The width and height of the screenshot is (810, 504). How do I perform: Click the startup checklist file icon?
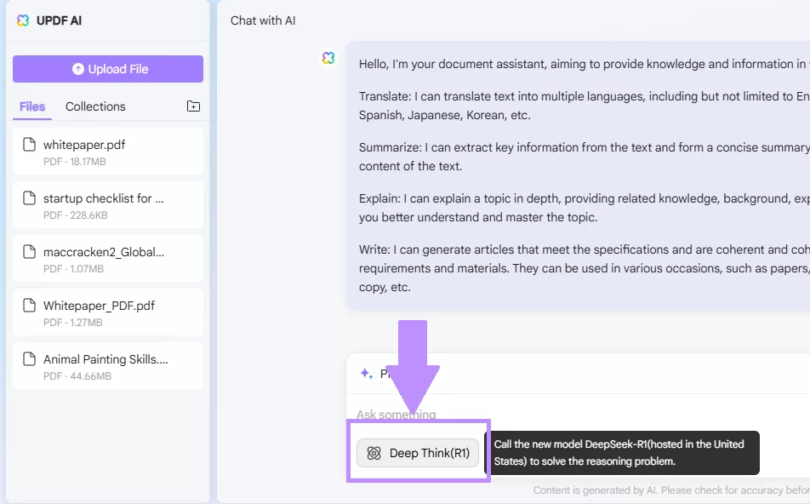coord(30,198)
